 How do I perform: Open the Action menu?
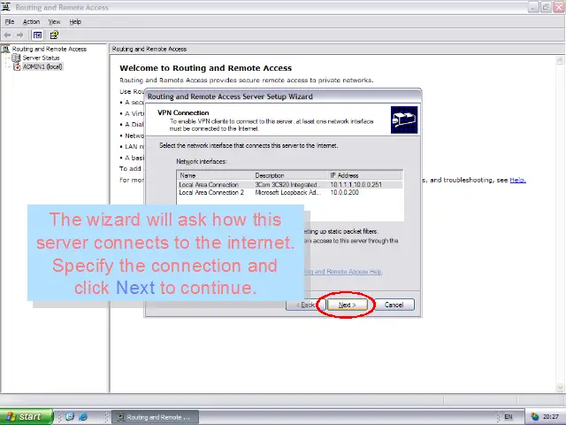31,22
